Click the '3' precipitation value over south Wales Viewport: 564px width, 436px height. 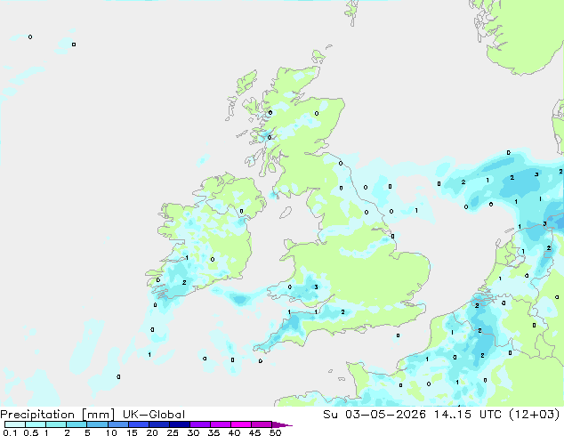(x=316, y=287)
